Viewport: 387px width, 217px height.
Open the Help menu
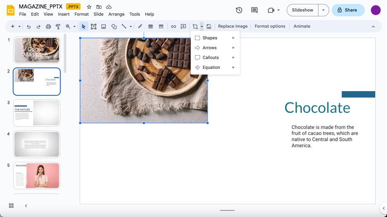click(149, 14)
